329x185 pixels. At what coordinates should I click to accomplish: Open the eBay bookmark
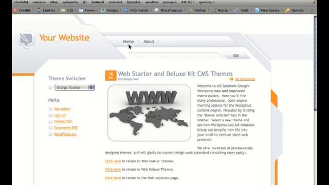(54, 2)
